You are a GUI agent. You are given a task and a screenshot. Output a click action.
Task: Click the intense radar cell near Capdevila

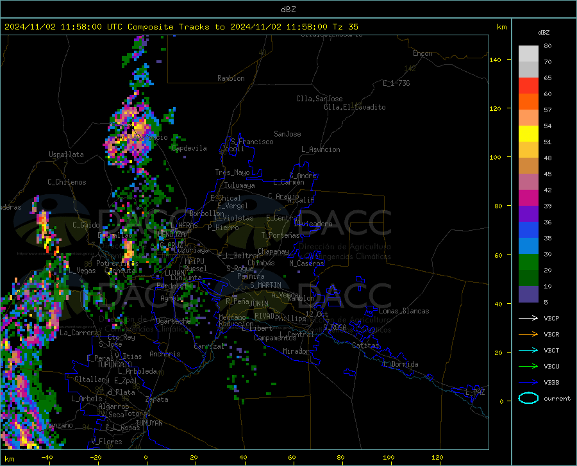coord(131,133)
